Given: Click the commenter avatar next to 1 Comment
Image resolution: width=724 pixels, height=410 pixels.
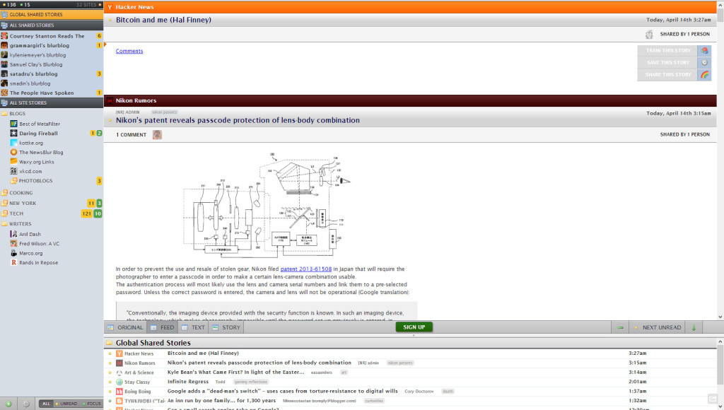Looking at the screenshot, I should click(157, 135).
